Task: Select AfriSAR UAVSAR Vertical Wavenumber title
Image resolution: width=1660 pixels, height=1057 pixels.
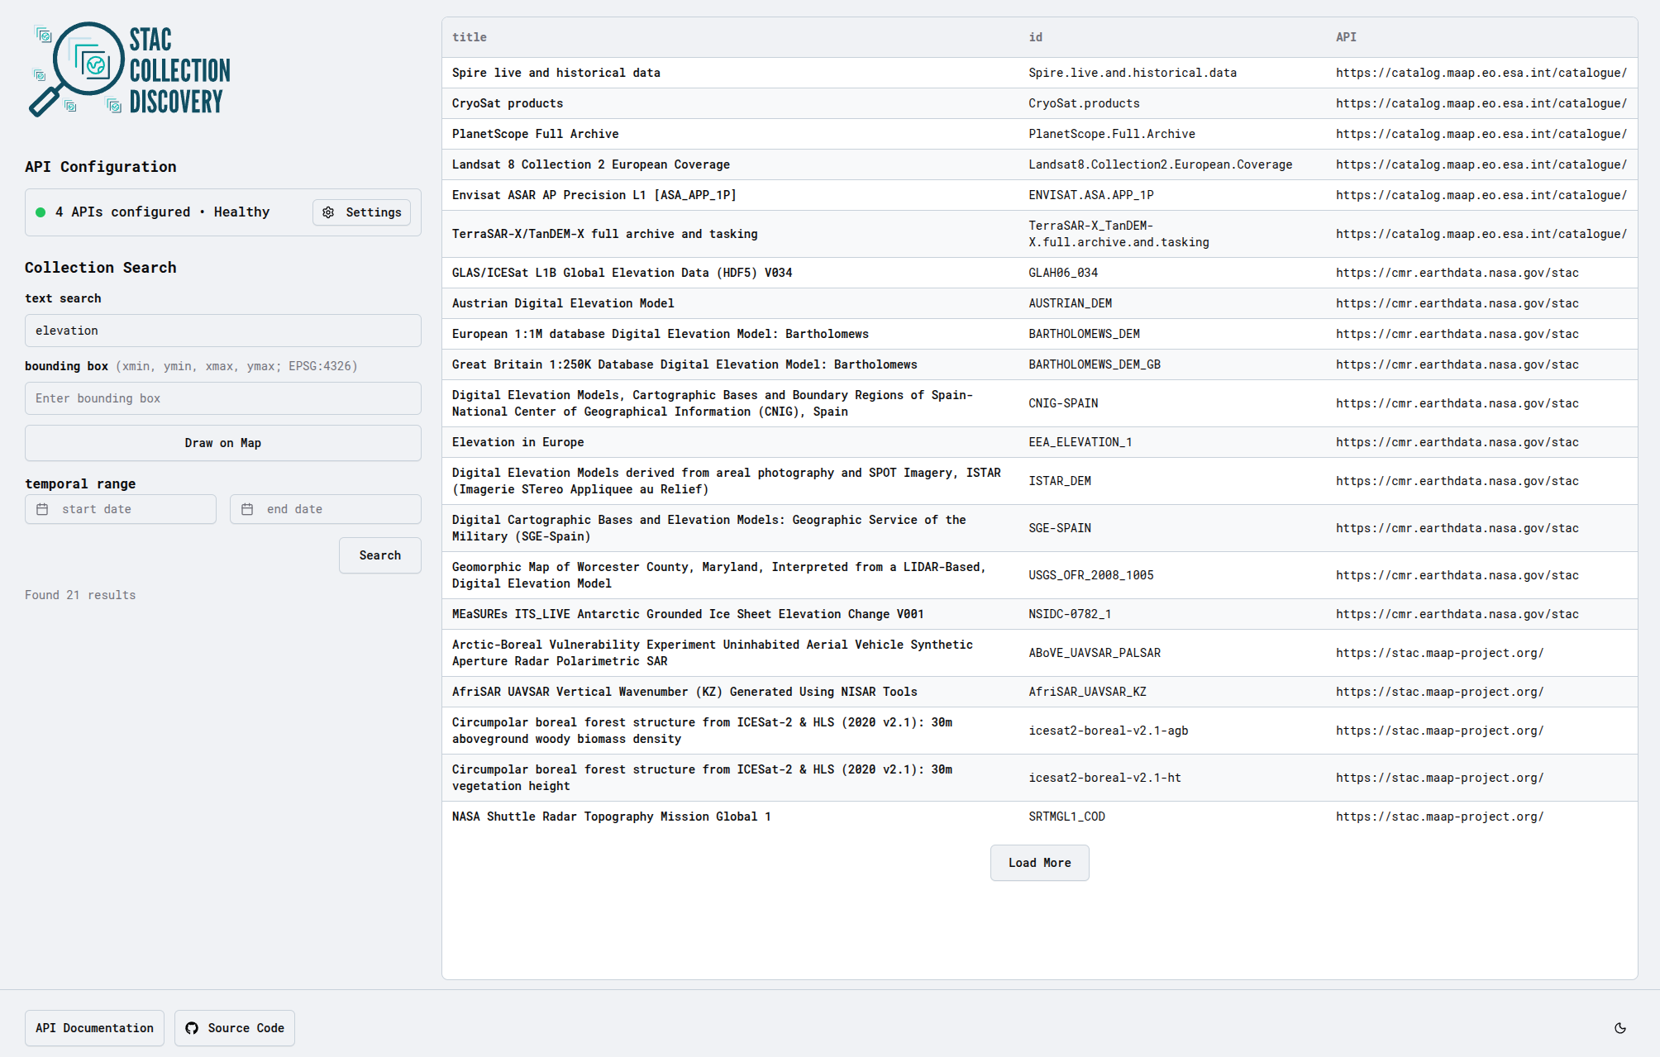Action: click(x=685, y=692)
